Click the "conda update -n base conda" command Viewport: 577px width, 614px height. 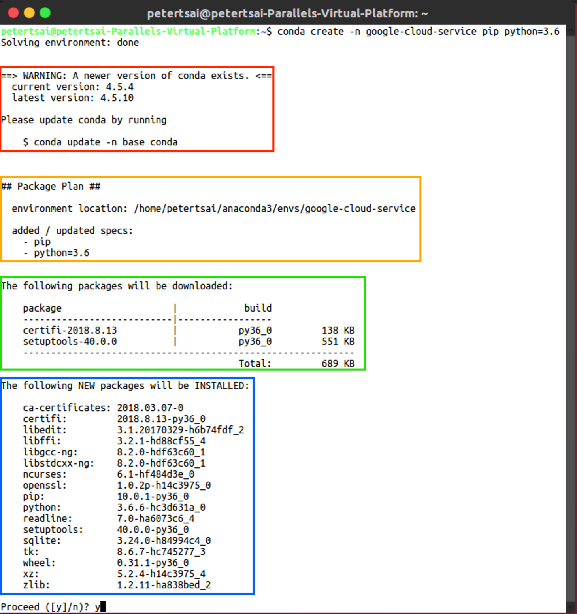coord(106,142)
